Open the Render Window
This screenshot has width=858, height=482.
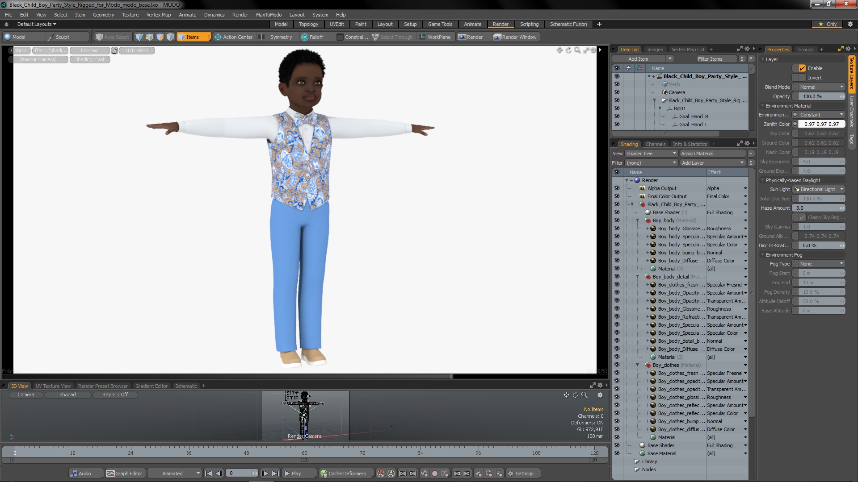tap(515, 37)
